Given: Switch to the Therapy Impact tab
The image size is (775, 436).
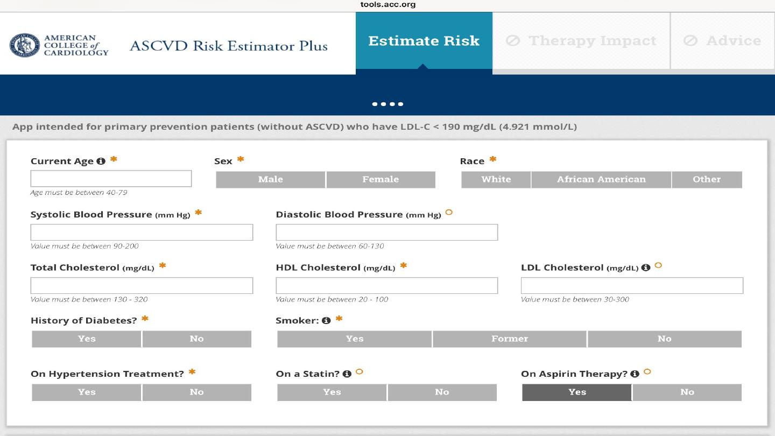Looking at the screenshot, I should tap(581, 41).
